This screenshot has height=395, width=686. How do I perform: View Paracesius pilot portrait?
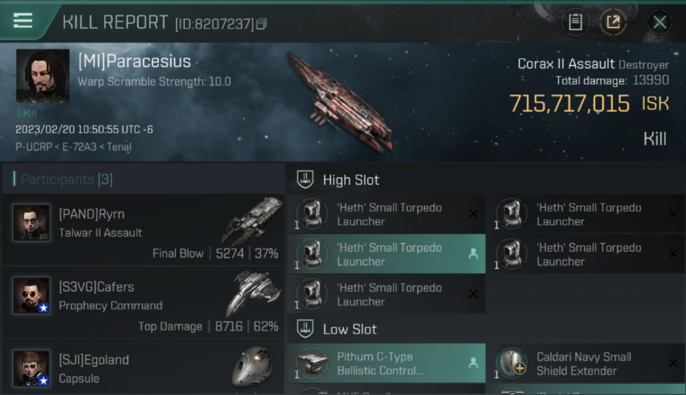click(x=43, y=76)
